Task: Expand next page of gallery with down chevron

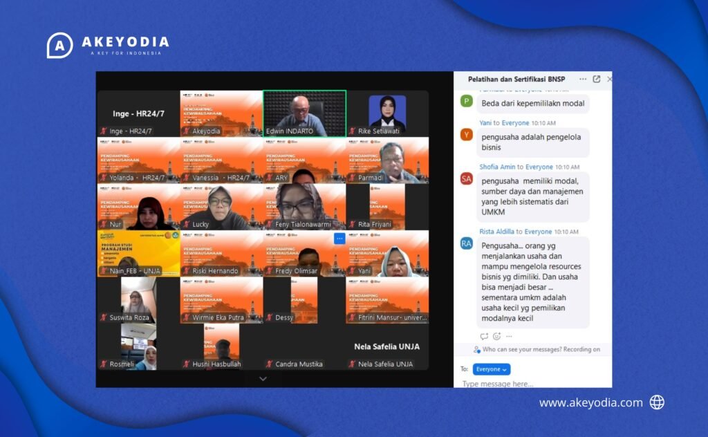Action: click(263, 379)
